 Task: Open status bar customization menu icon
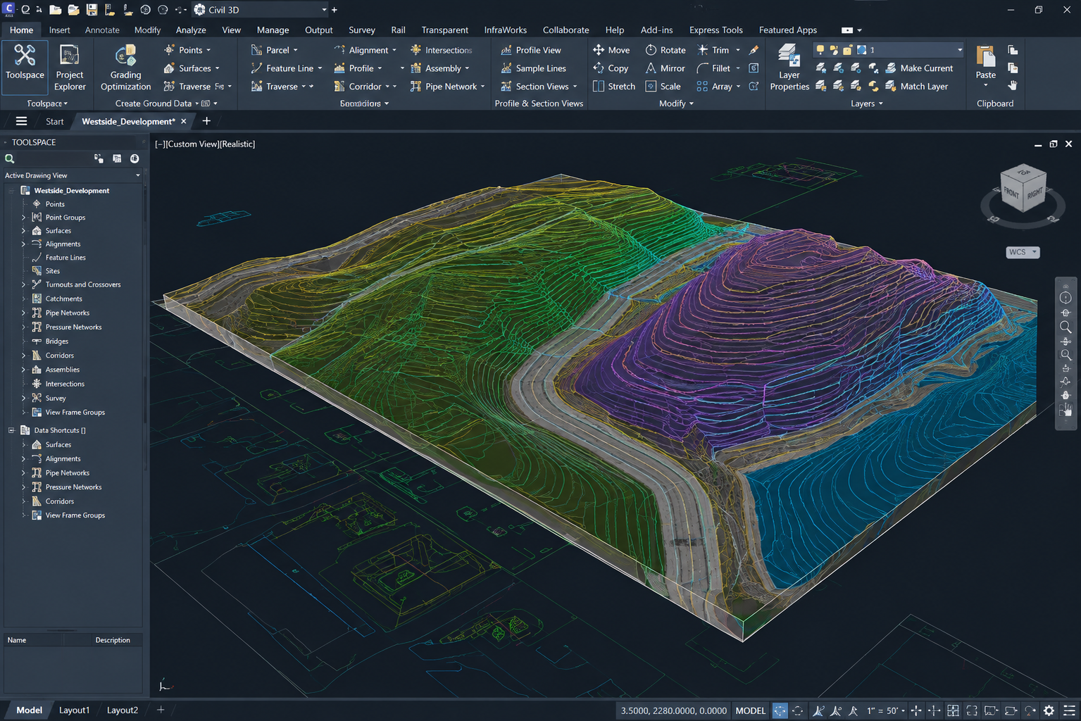click(1069, 710)
